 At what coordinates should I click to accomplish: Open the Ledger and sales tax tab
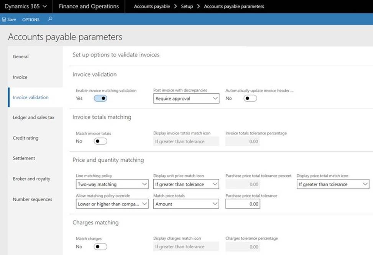click(x=33, y=118)
